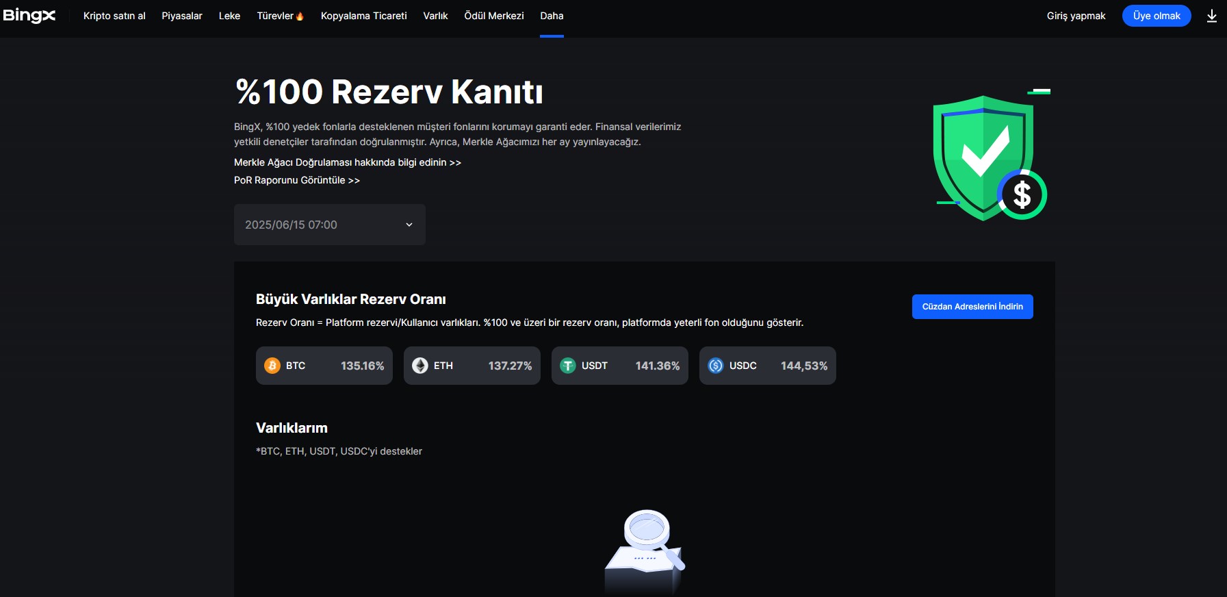This screenshot has height=597, width=1227.
Task: Open the 2025/06/15 07:00 date dropdown
Action: point(330,225)
